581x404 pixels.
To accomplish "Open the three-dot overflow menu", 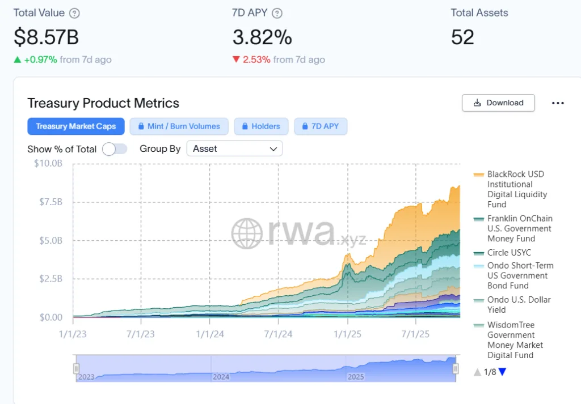I will click(558, 103).
